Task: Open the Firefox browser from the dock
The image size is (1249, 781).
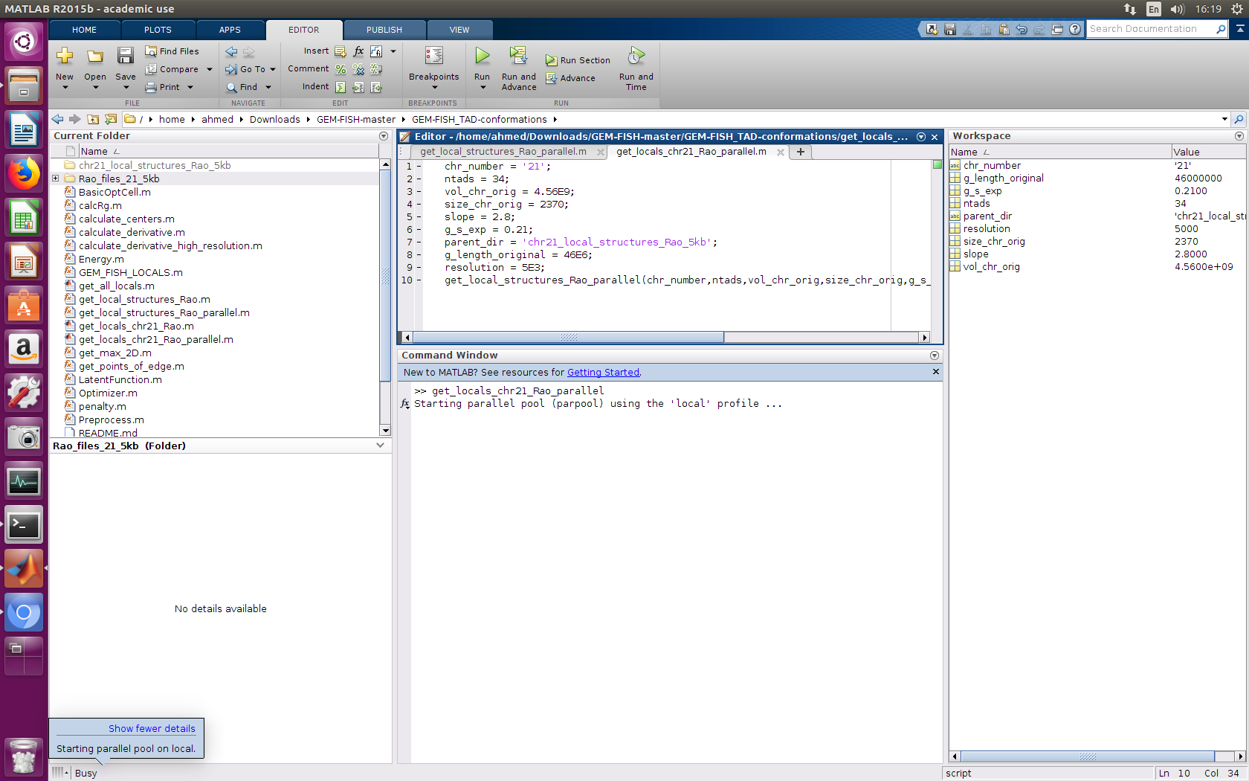Action: [x=24, y=174]
